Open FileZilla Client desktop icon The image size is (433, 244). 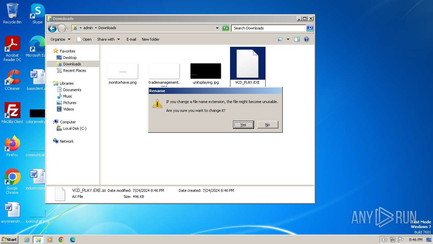click(12, 113)
